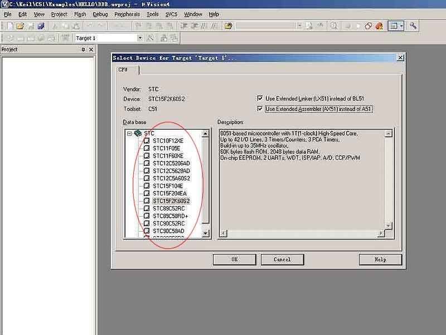Click the Copy toolbar icon
The image size is (446, 335).
click(x=66, y=26)
